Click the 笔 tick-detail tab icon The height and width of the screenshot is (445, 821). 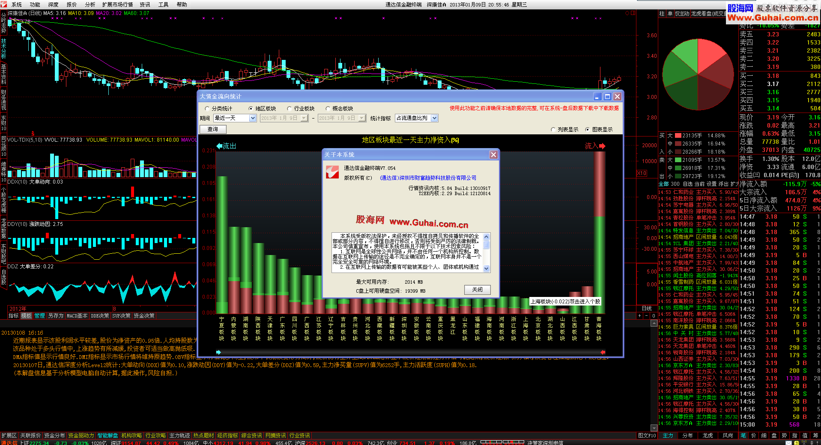(743, 435)
